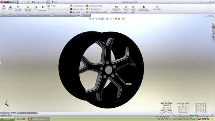215x121 pixels.
Task: Open View Settings sphere icon
Action: (x=124, y=19)
